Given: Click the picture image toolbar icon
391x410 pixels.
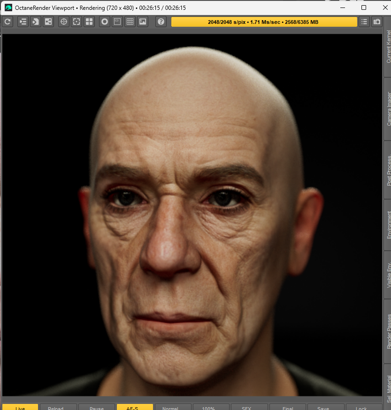Looking at the screenshot, I should (x=143, y=22).
